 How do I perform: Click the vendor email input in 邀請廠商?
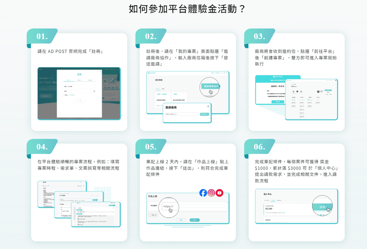pyautogui.click(x=182, y=114)
